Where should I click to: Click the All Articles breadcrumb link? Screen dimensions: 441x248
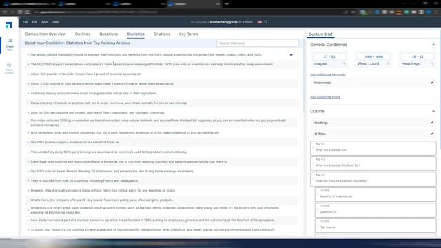tap(198, 22)
